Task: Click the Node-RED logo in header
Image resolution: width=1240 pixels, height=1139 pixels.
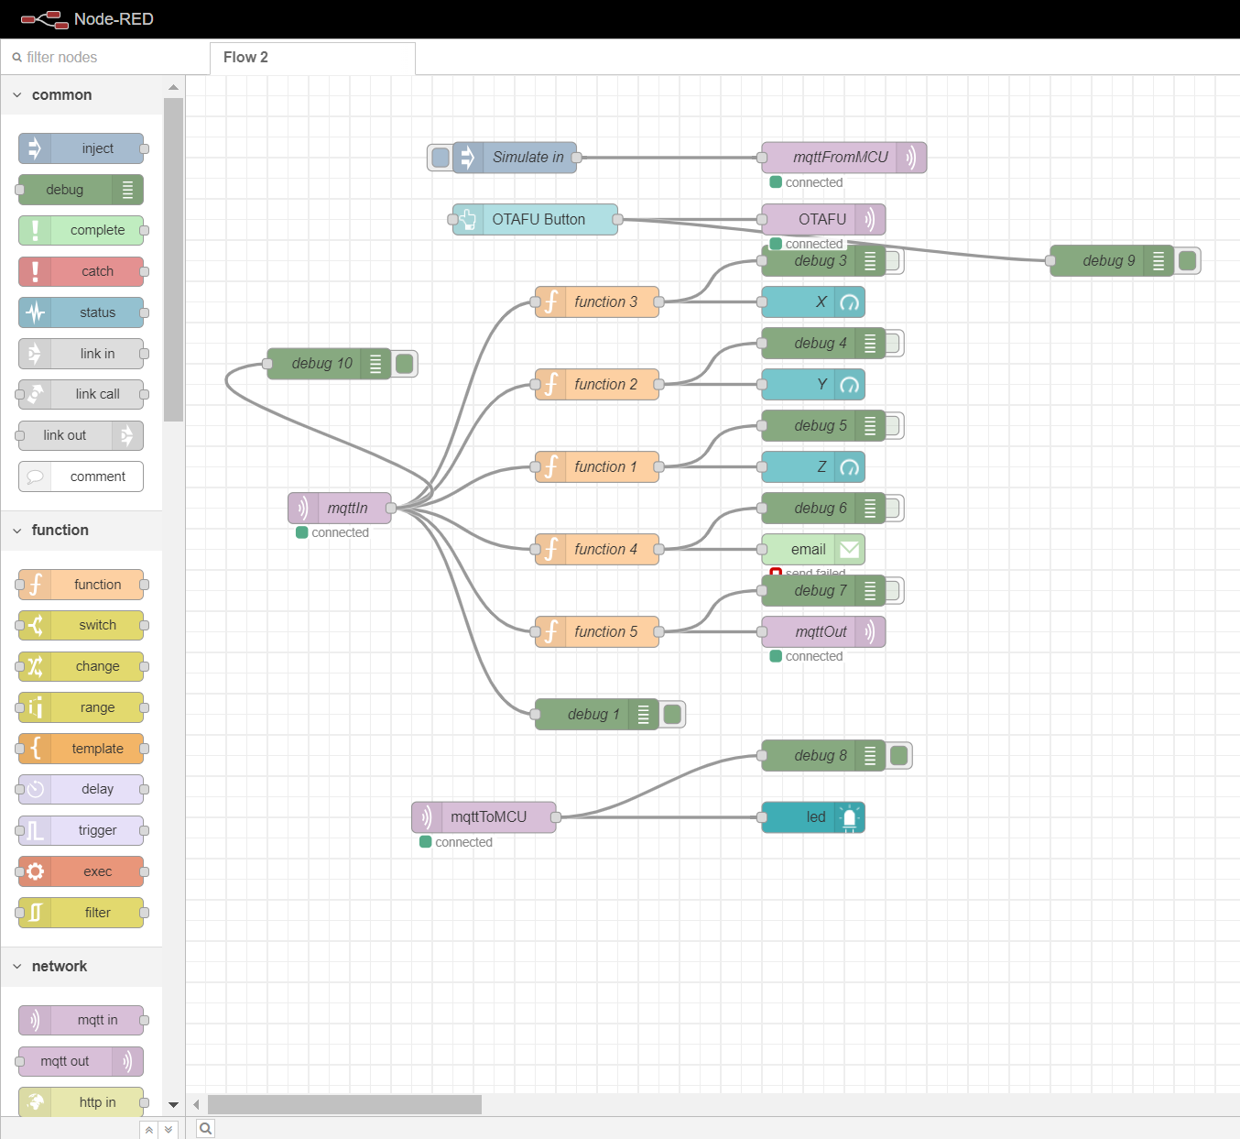Action: point(87,19)
